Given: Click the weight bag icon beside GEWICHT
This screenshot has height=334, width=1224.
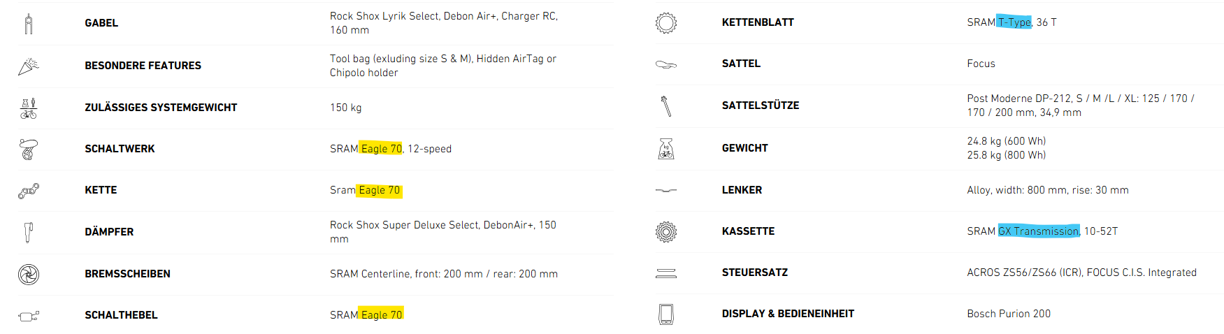Looking at the screenshot, I should [x=666, y=148].
